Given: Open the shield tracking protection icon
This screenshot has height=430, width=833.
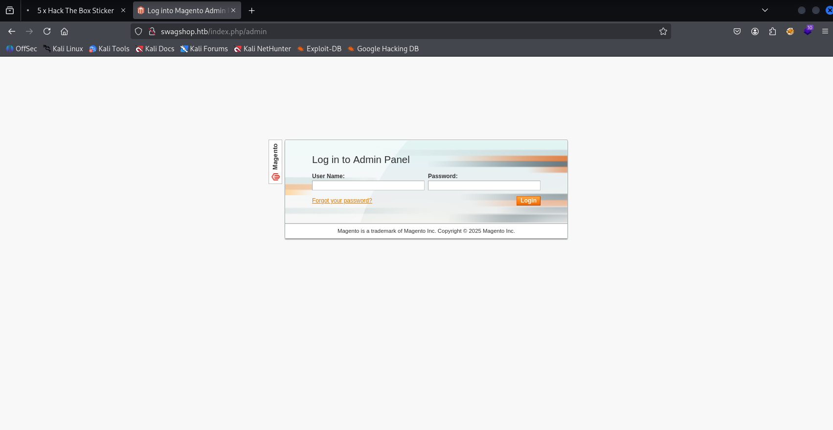Looking at the screenshot, I should click(x=138, y=31).
